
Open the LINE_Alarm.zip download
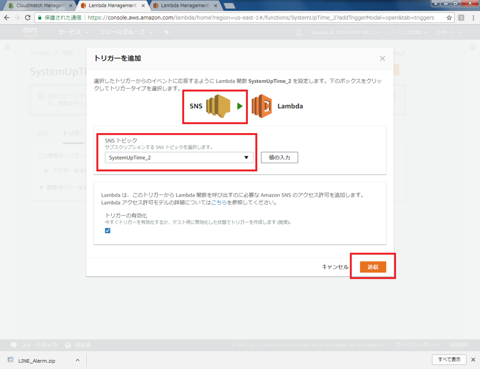pos(37,361)
